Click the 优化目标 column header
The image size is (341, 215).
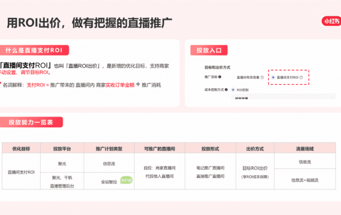coord(21,149)
